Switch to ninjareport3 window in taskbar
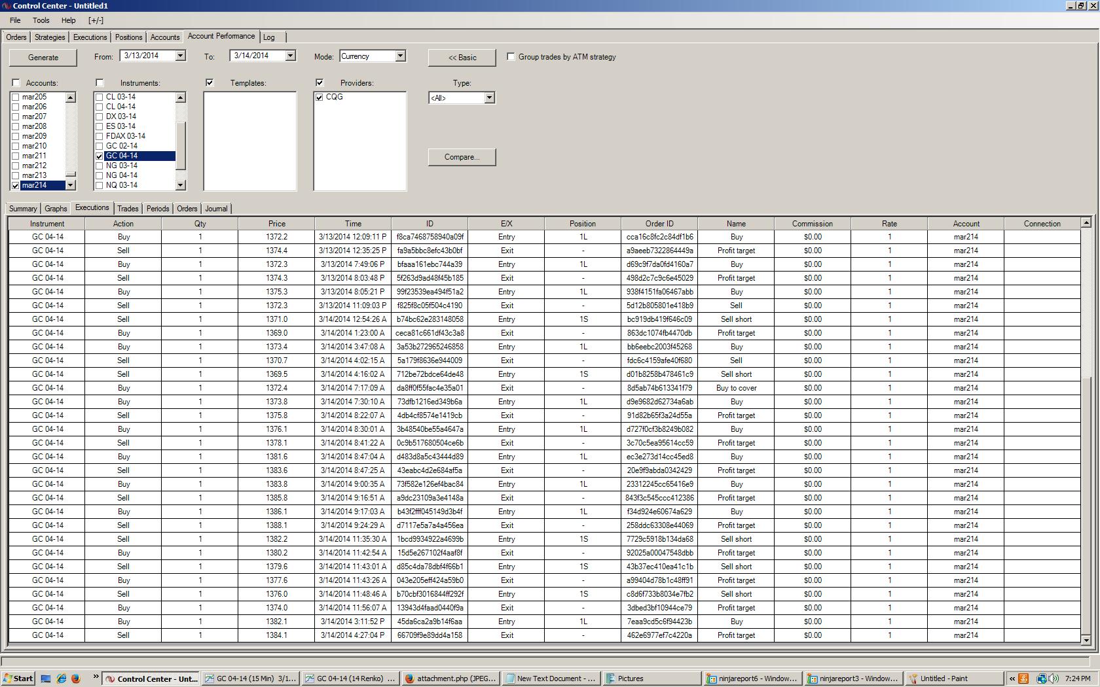Image resolution: width=1100 pixels, height=687 pixels. pos(852,678)
